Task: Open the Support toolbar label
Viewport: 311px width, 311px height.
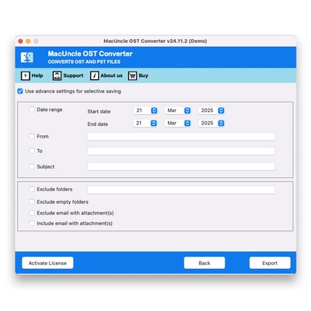Action: tap(73, 75)
